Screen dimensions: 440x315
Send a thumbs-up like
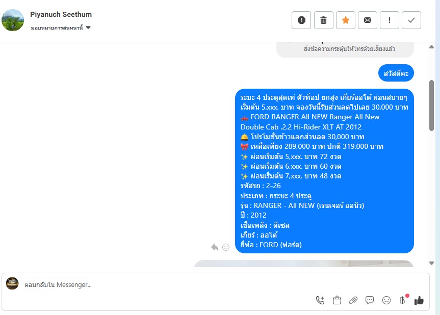click(x=419, y=300)
